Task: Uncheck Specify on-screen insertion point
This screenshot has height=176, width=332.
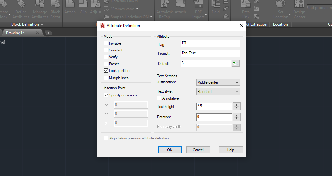Action: 106,95
